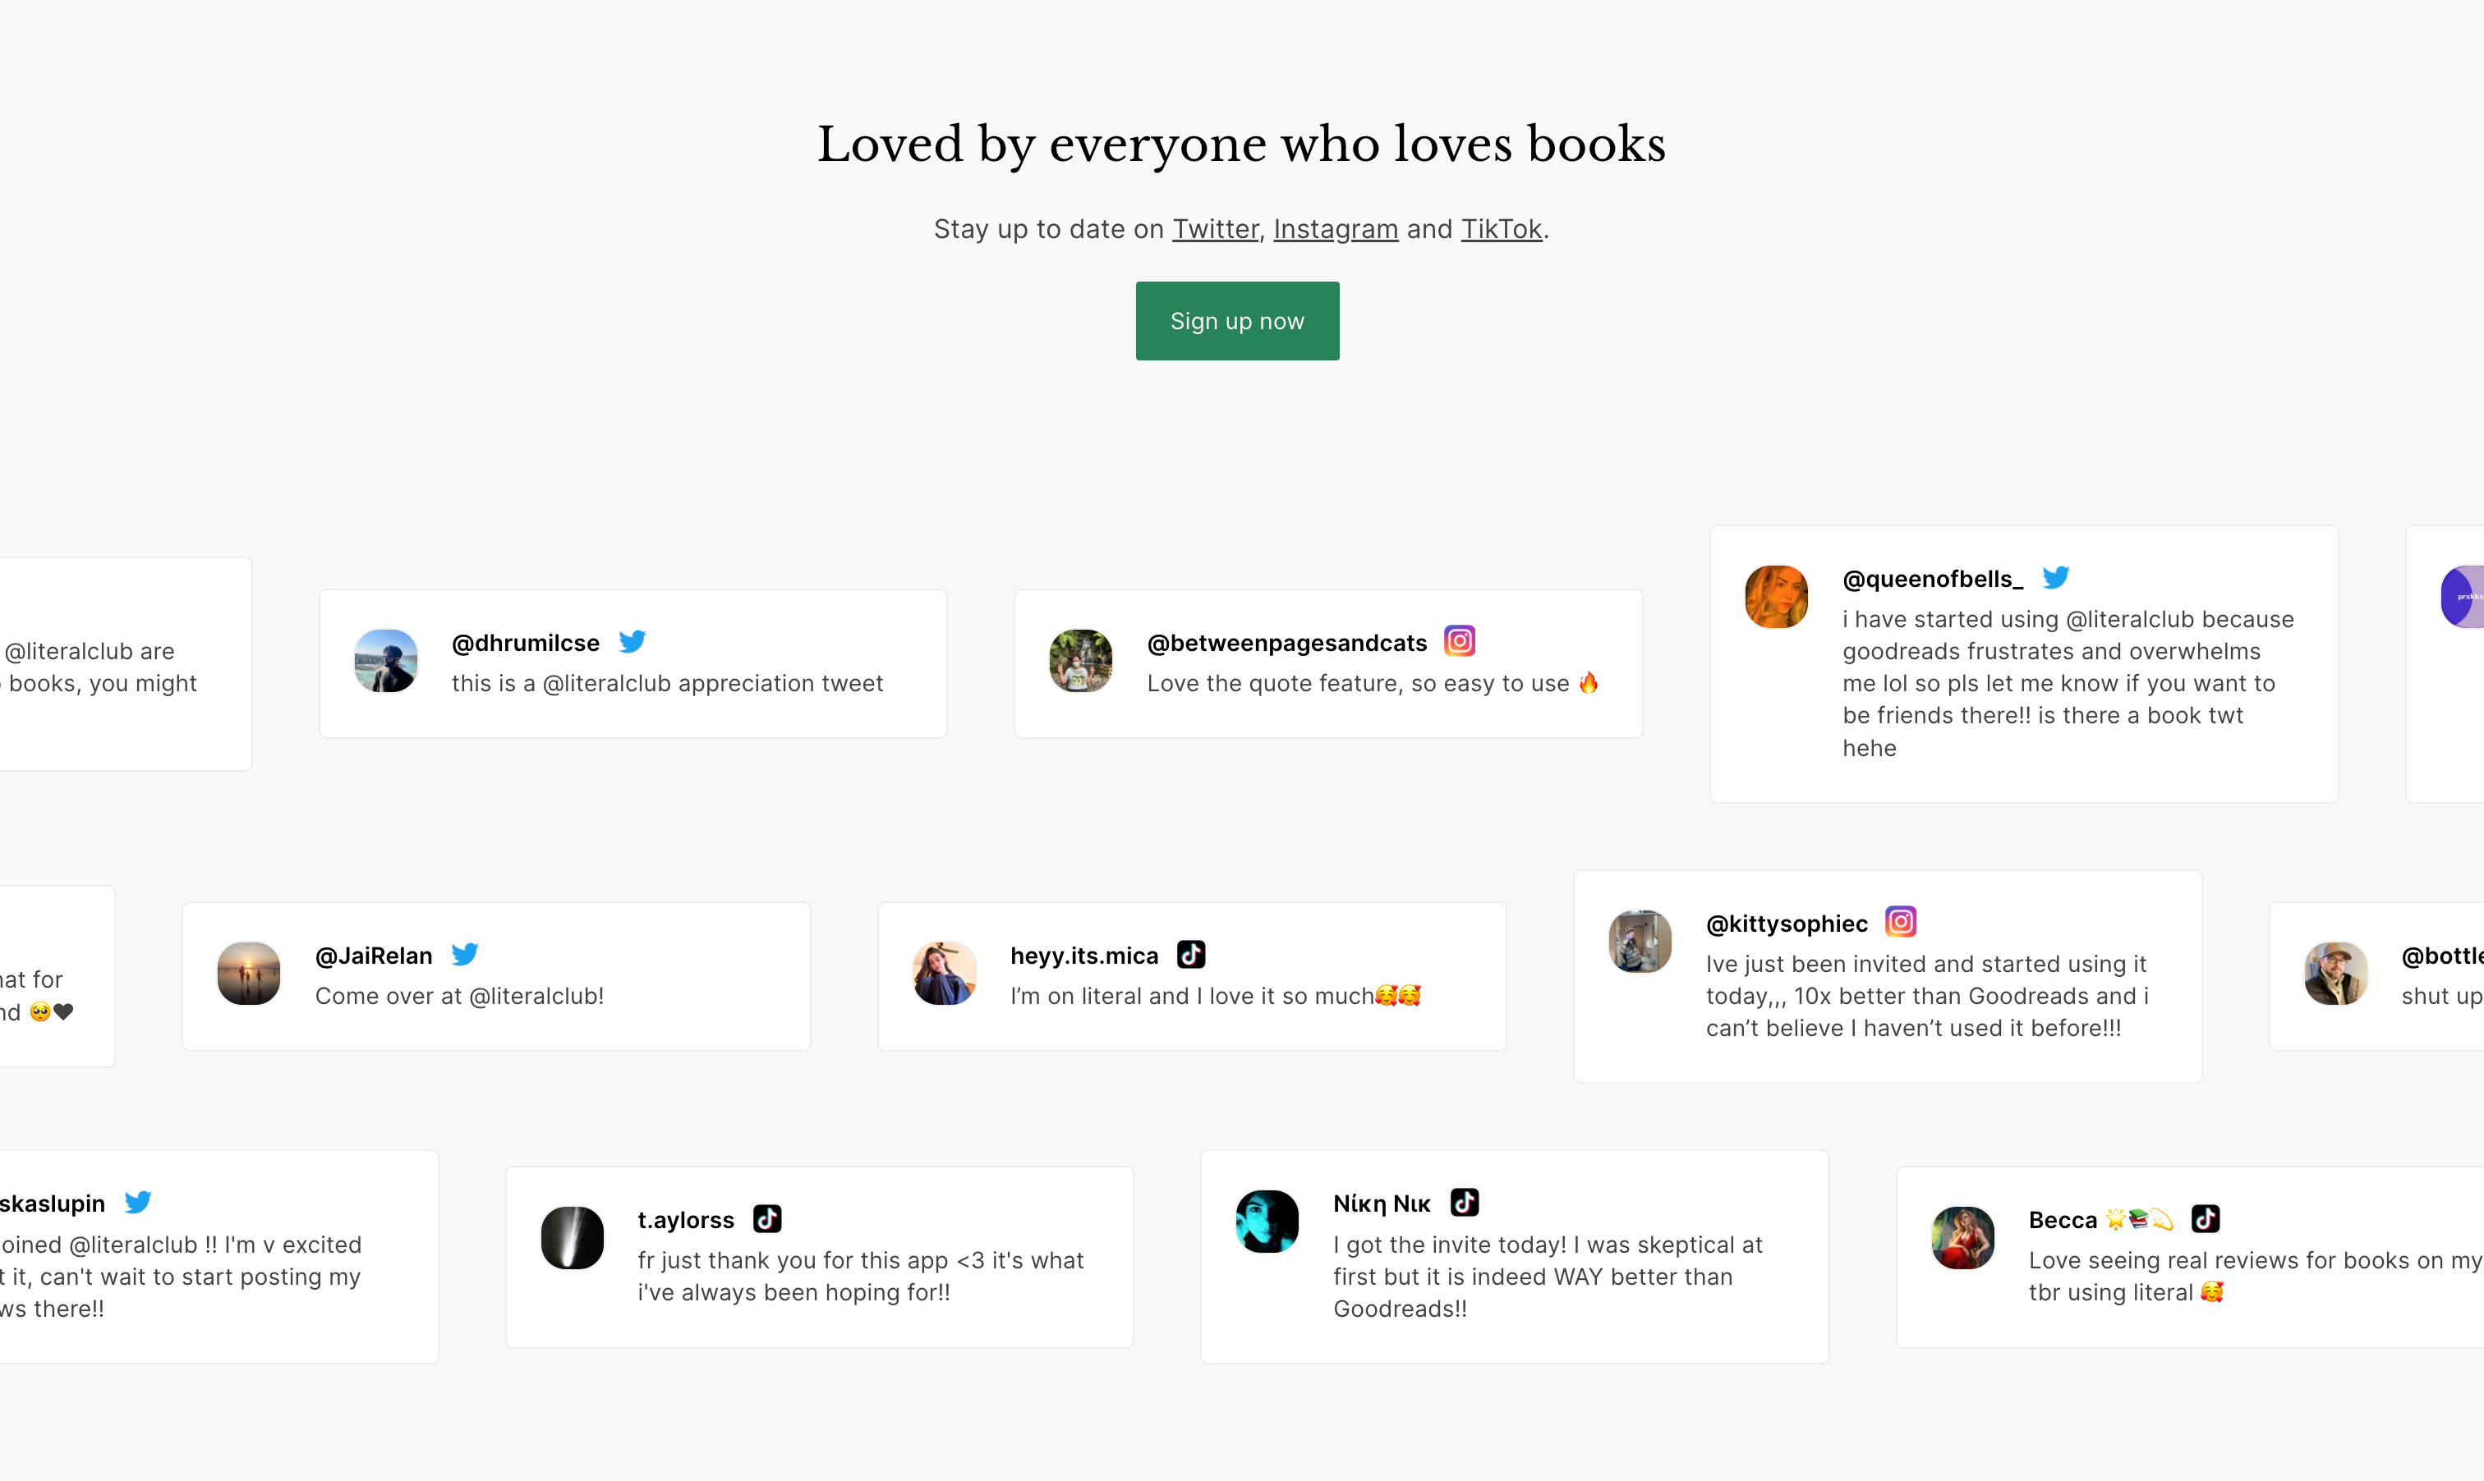Click TikTok icon next to Becca
Image resolution: width=2484 pixels, height=1481 pixels.
point(2205,1218)
